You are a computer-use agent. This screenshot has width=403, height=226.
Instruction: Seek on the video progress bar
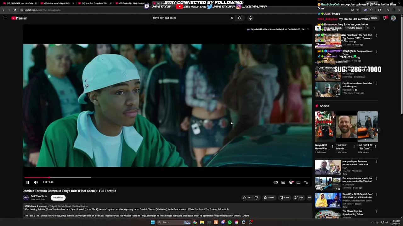click(167, 178)
